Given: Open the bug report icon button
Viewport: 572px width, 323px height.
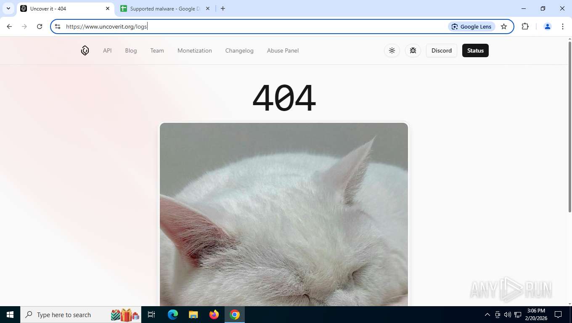Looking at the screenshot, I should [413, 50].
